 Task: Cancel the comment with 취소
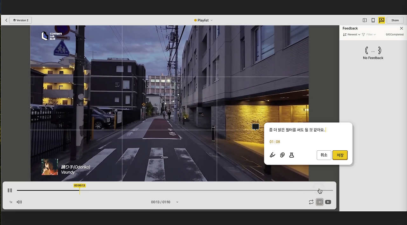324,155
